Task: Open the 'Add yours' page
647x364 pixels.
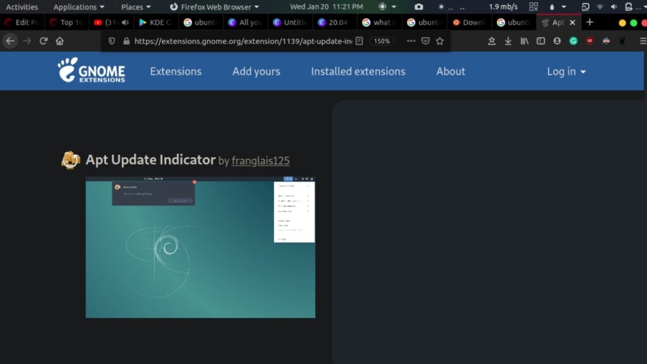Action: point(257,71)
